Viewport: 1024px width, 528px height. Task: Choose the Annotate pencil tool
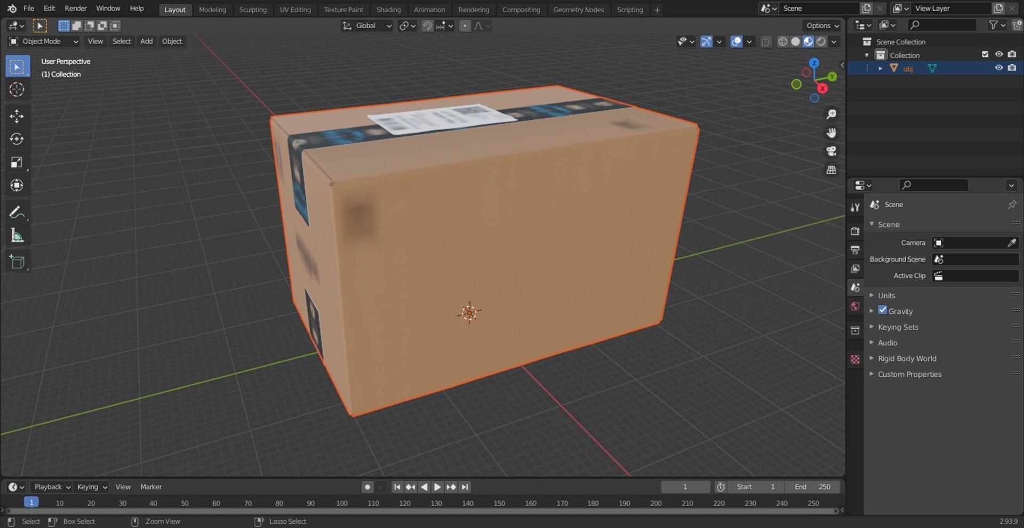click(x=17, y=212)
